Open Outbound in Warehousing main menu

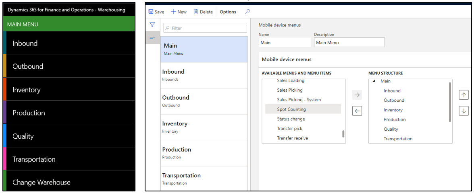(x=69, y=66)
